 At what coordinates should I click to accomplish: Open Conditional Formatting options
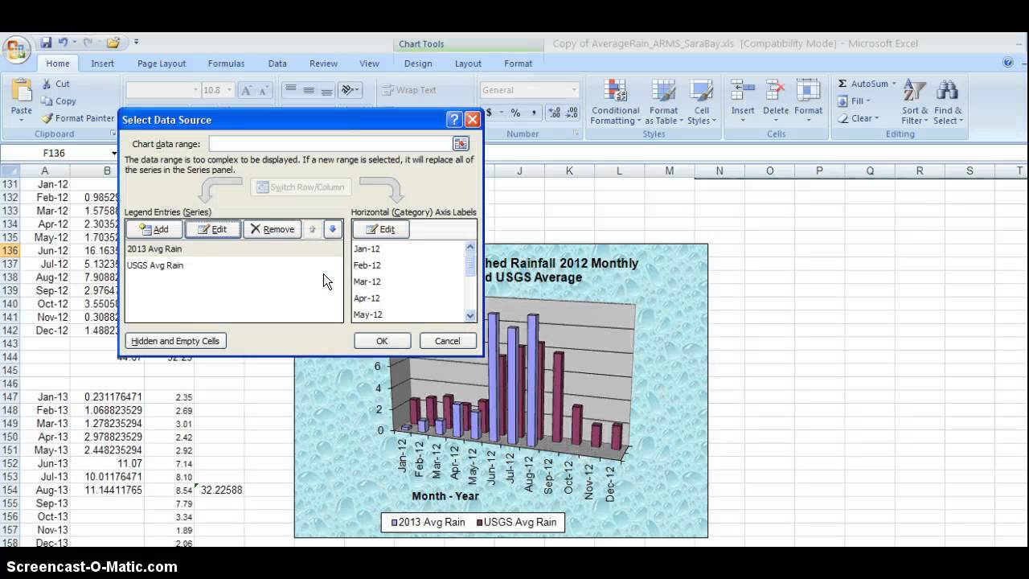point(615,101)
